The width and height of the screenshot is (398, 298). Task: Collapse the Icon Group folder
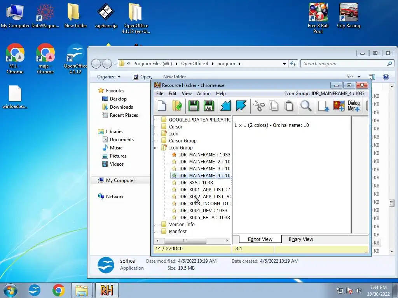click(x=155, y=148)
